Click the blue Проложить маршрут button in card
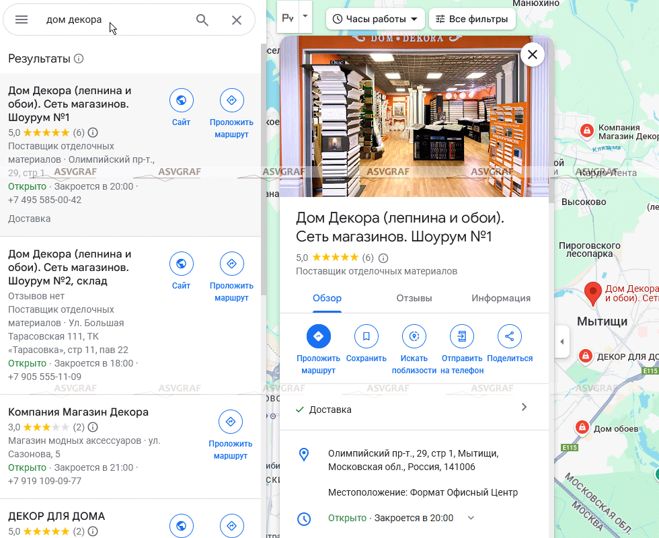 click(318, 337)
